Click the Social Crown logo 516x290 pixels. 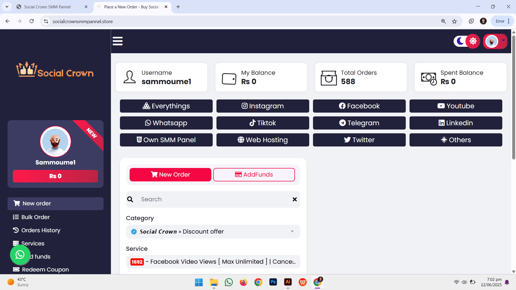55,70
